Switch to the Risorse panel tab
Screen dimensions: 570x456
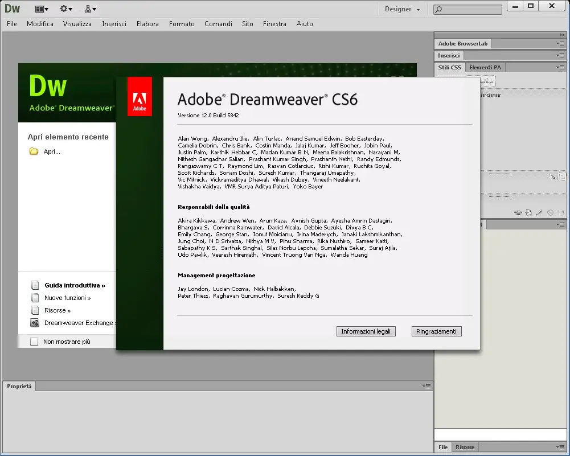[x=465, y=447]
